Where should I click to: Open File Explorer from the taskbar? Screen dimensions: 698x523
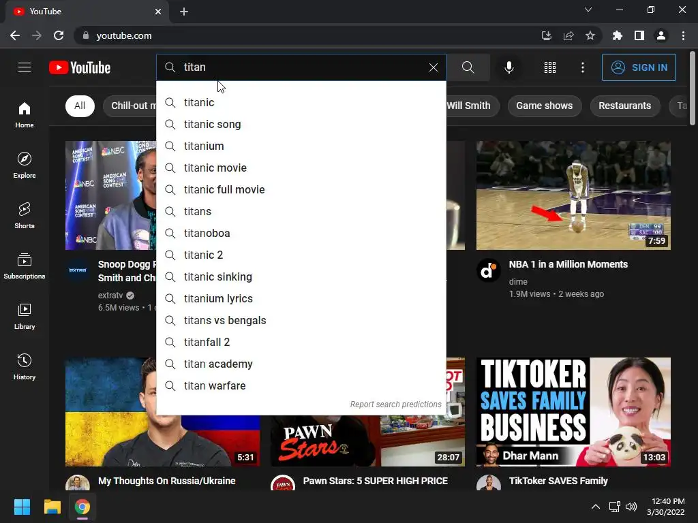(52, 507)
